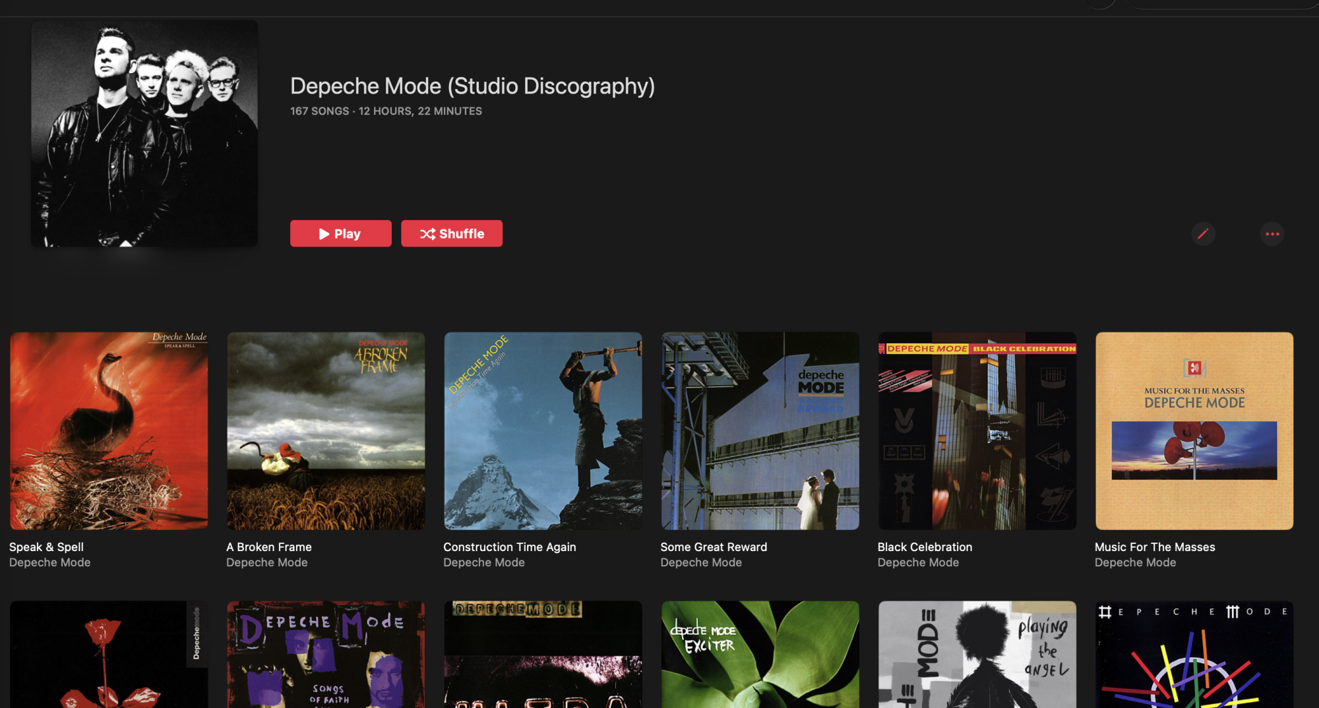Image resolution: width=1319 pixels, height=708 pixels.
Task: Shuffle the Depeche Mode playlist
Action: [x=452, y=233]
